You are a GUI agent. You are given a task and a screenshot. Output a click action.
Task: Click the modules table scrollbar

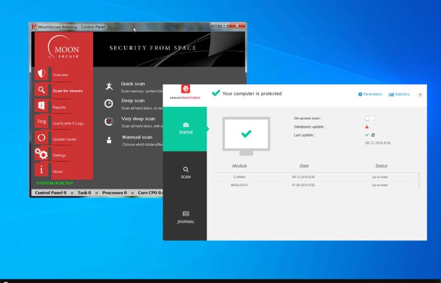tap(419, 181)
